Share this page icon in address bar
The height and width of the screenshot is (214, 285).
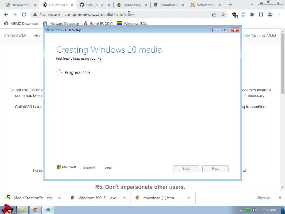click(x=214, y=15)
